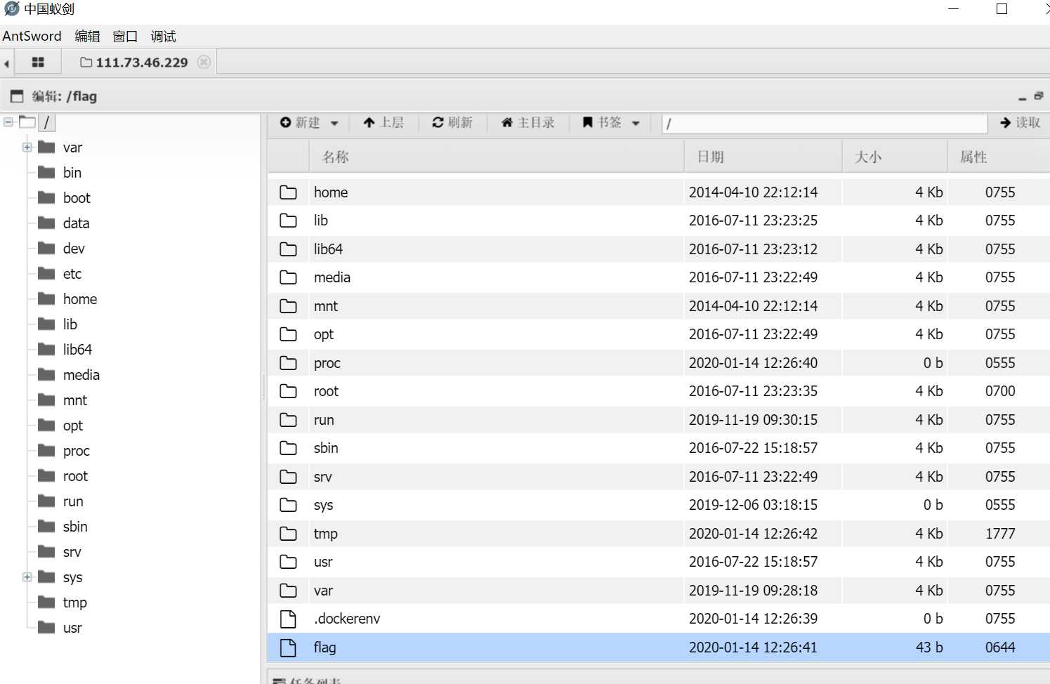Click the proc folder icon in file list

288,363
